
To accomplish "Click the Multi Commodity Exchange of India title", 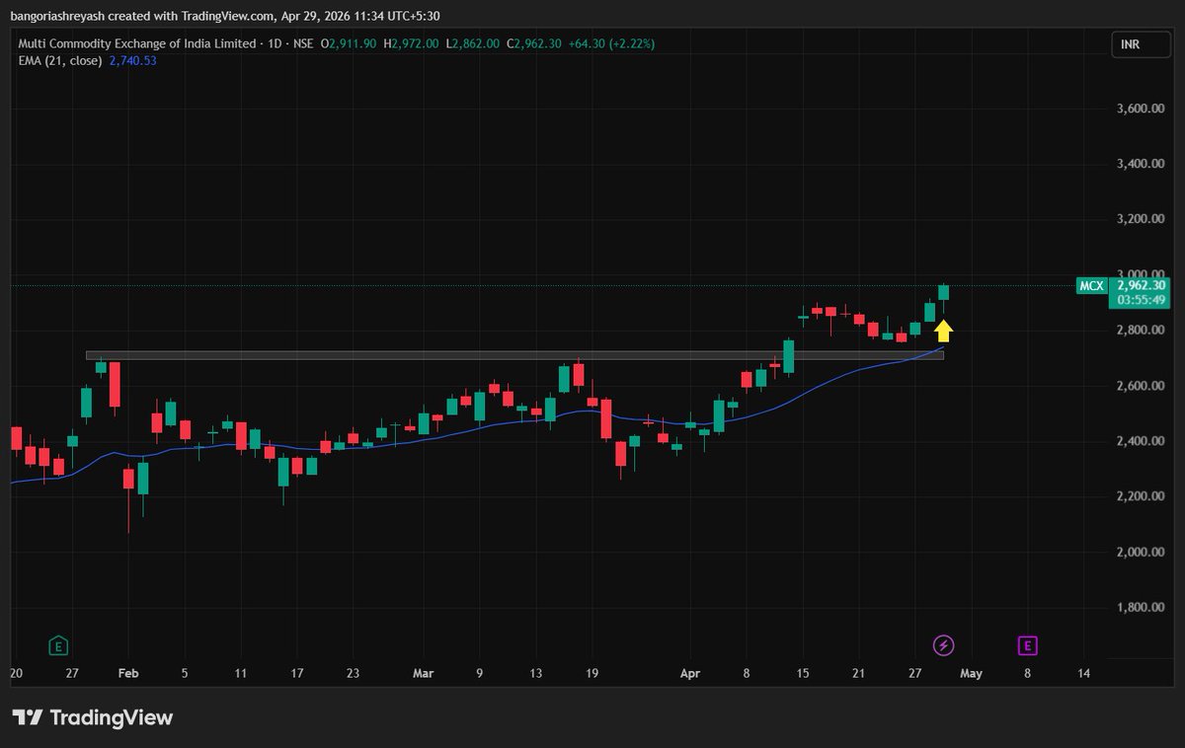I will click(136, 43).
